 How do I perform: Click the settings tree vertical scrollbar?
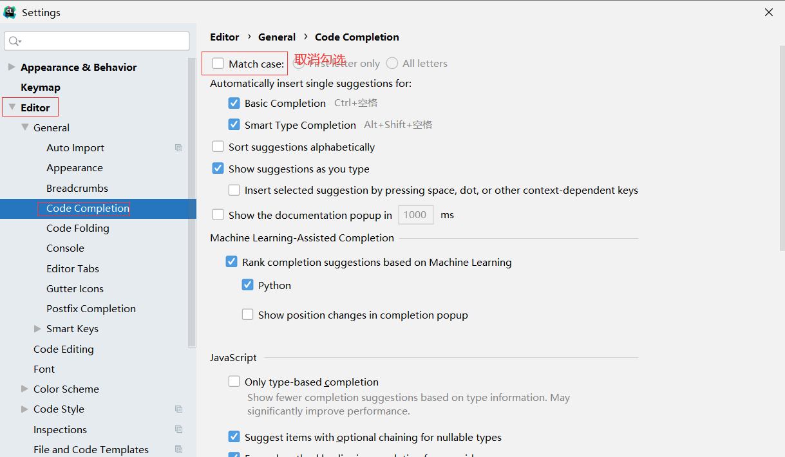click(191, 193)
